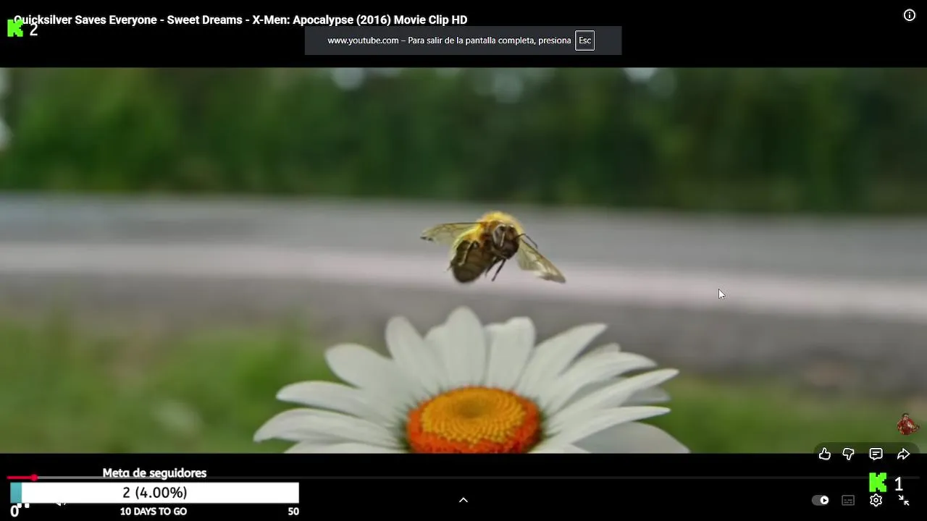This screenshot has width=927, height=521.
Task: Click the bee in the video
Action: 492,246
